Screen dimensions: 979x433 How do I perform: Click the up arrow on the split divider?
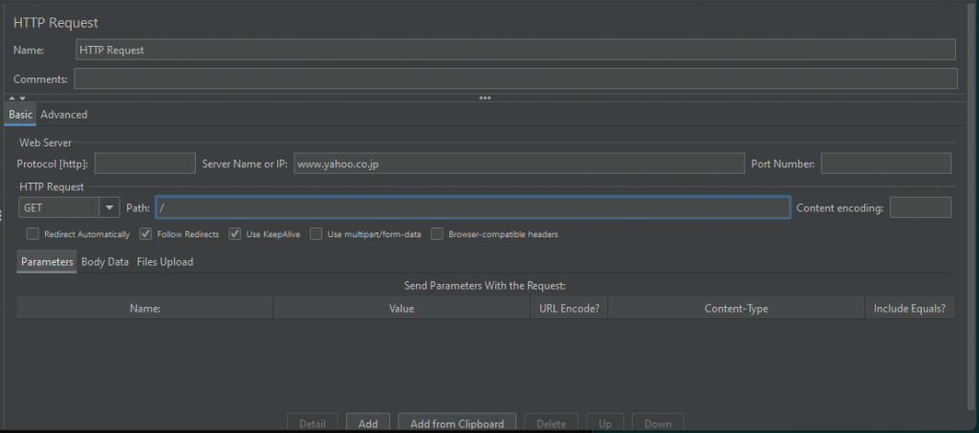pyautogui.click(x=11, y=97)
